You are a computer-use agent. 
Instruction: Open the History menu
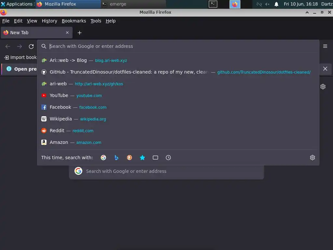tap(49, 21)
